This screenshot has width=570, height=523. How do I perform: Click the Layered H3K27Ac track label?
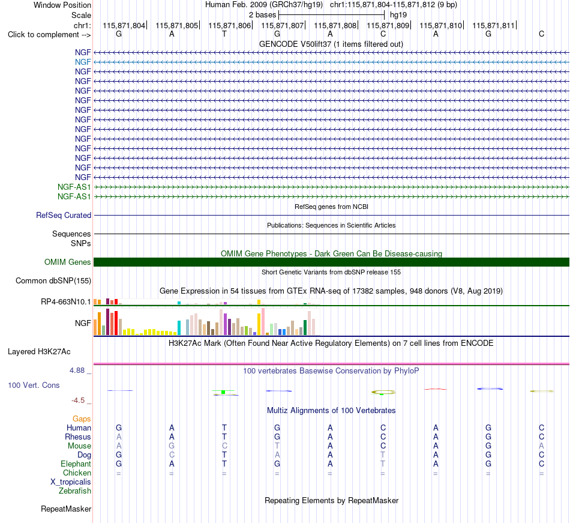click(x=39, y=352)
